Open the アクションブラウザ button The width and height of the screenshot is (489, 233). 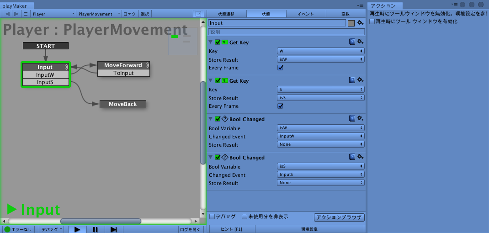click(x=339, y=217)
